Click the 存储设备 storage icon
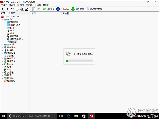Viewport: 159px width, 119px height. pyautogui.click(x=5, y=59)
